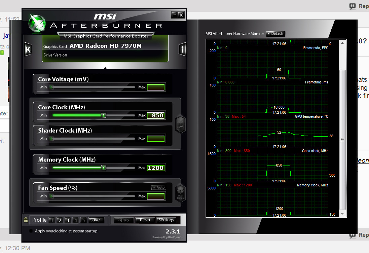Click the 'Framerate, FPS' graph label
Viewport: 369px width, 253px height.
click(x=316, y=48)
